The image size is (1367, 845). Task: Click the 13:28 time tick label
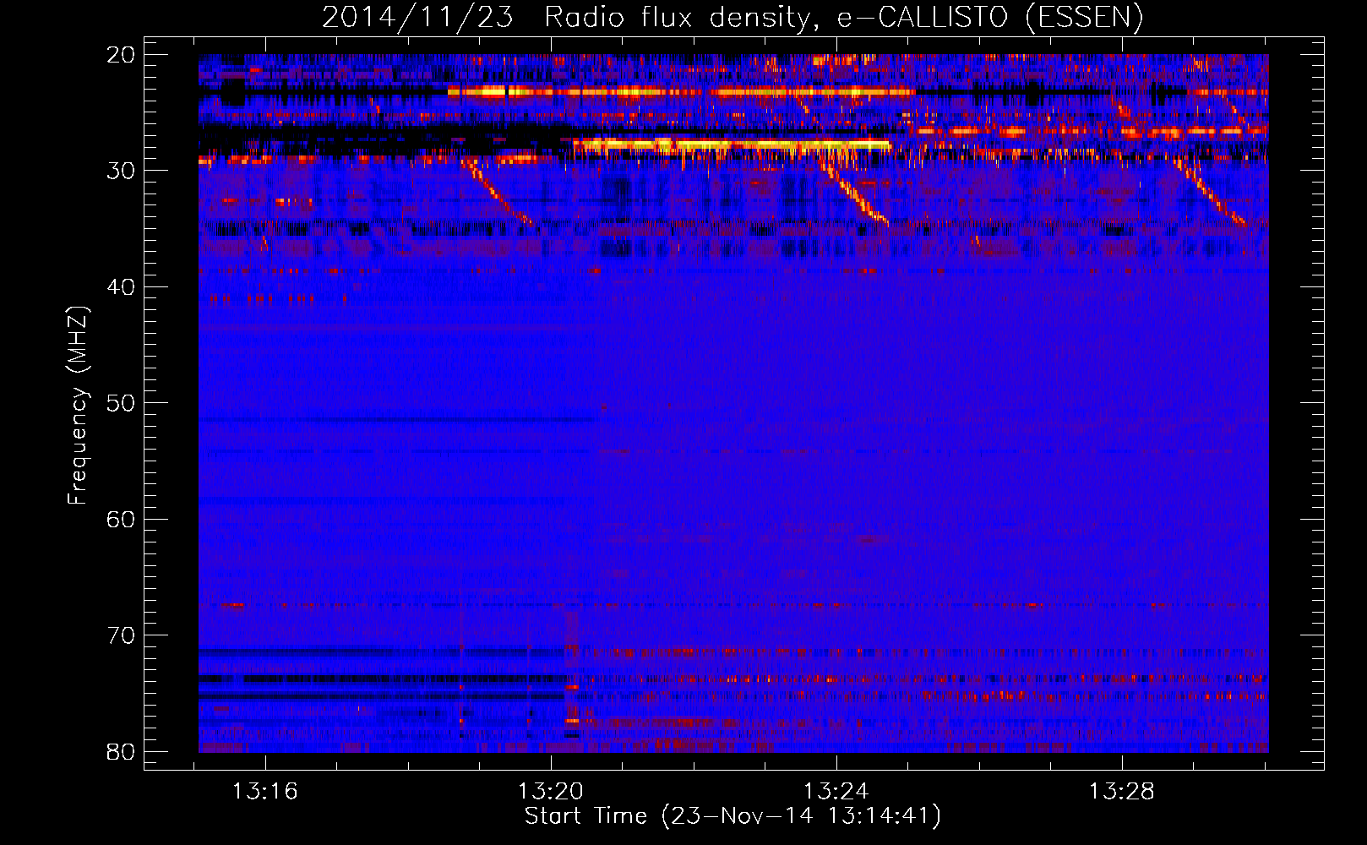click(x=1121, y=792)
